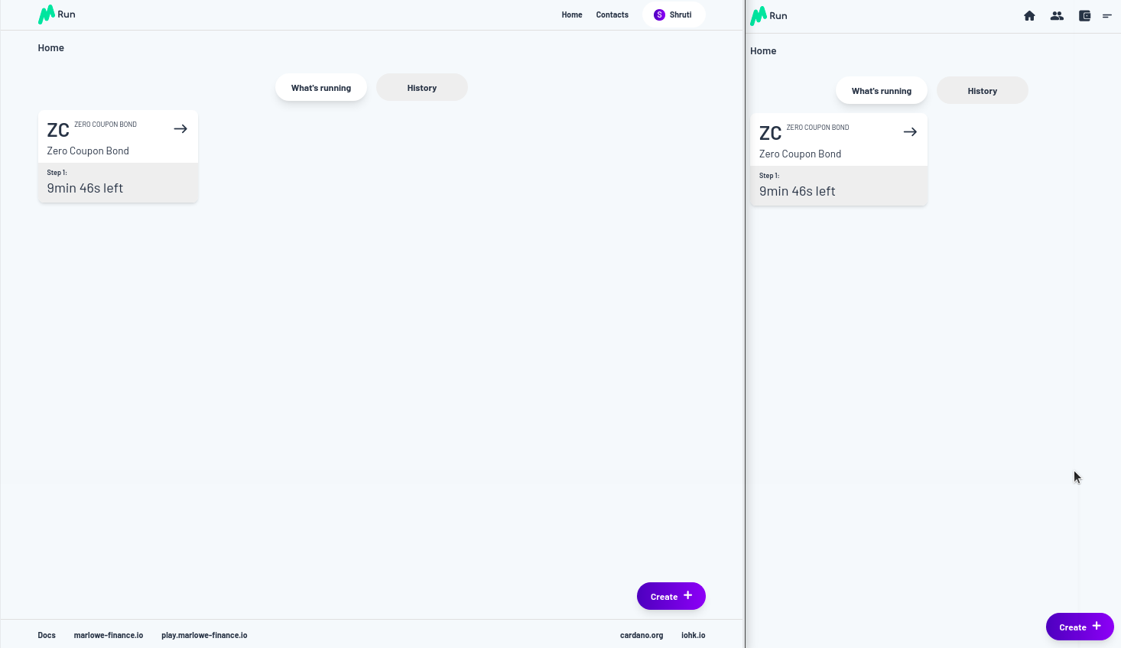
Task: Select What's running tab in right pane
Action: [x=881, y=91]
